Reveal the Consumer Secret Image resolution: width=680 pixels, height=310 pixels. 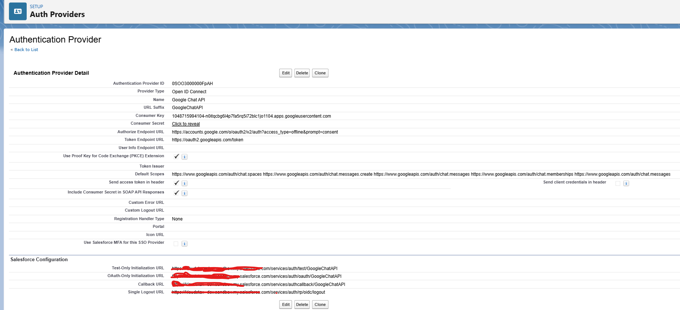(x=186, y=124)
